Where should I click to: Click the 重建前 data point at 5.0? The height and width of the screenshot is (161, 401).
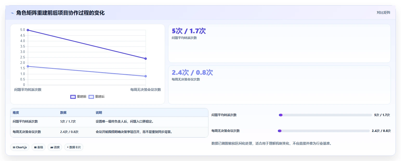point(28,30)
